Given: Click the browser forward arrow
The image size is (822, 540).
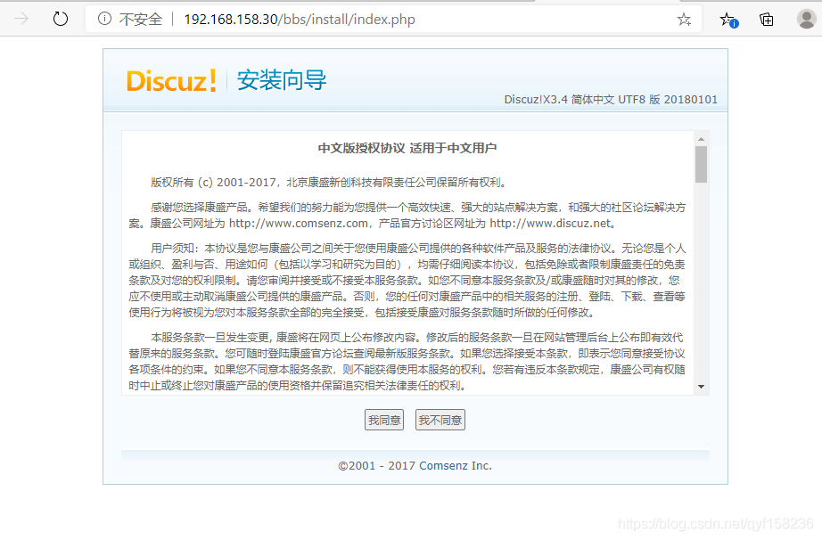Looking at the screenshot, I should pos(21,20).
